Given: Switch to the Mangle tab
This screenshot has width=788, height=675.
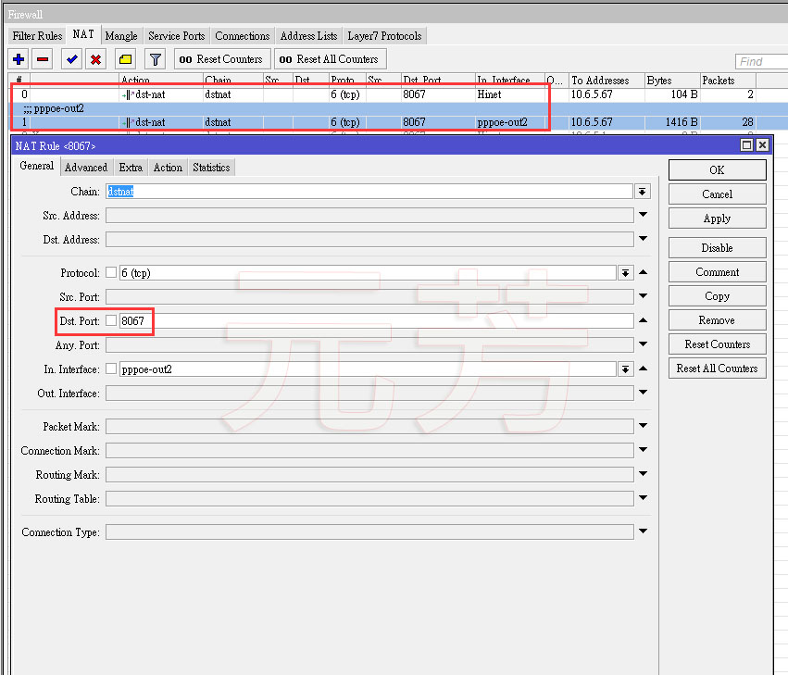Looking at the screenshot, I should click(121, 36).
